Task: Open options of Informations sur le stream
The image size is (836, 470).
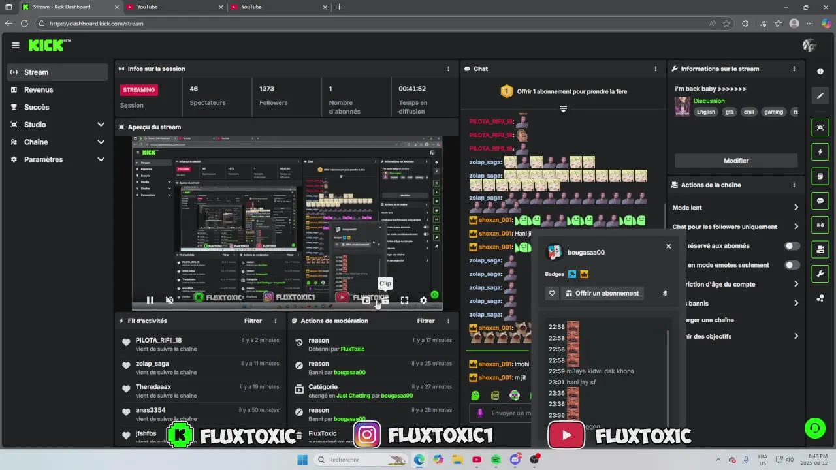Action: (794, 69)
